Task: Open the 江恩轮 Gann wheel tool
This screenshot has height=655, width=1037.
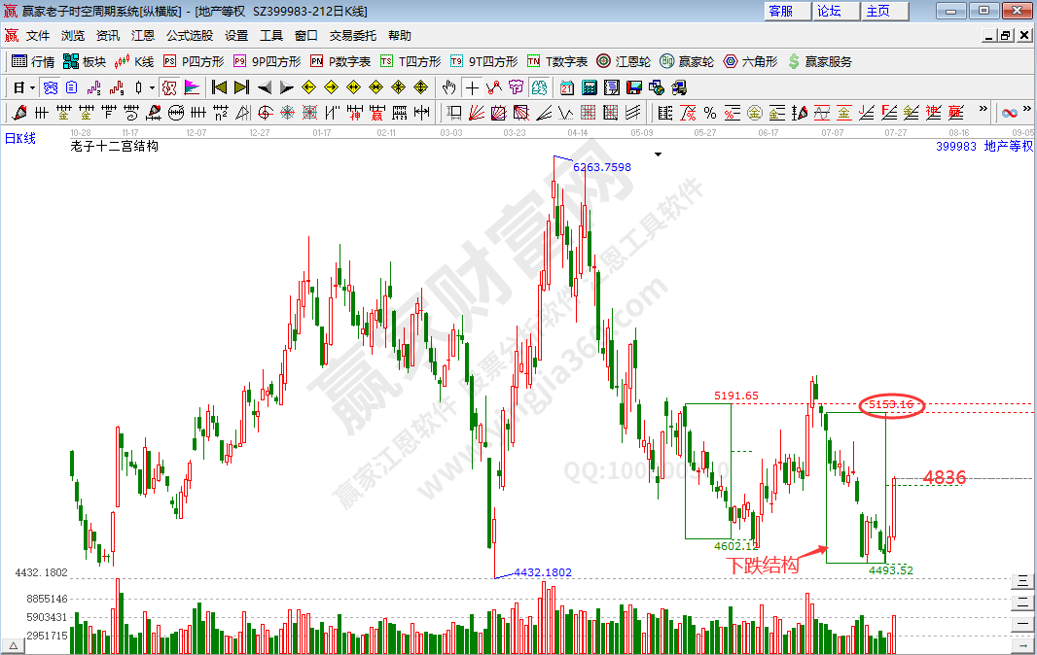Action: click(x=626, y=61)
